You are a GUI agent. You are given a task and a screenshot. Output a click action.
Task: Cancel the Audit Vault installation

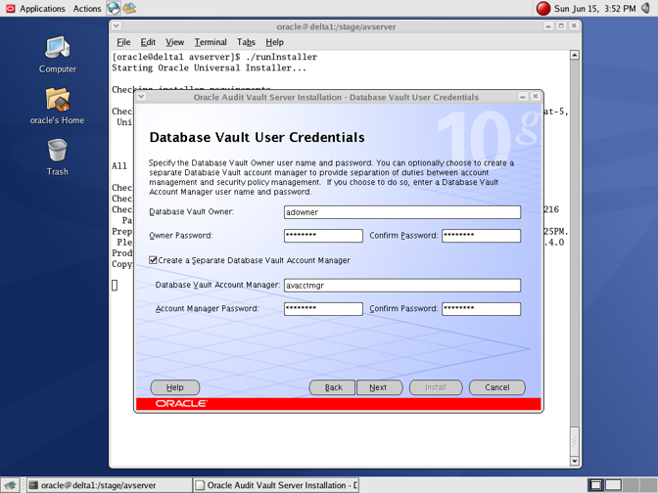[496, 387]
